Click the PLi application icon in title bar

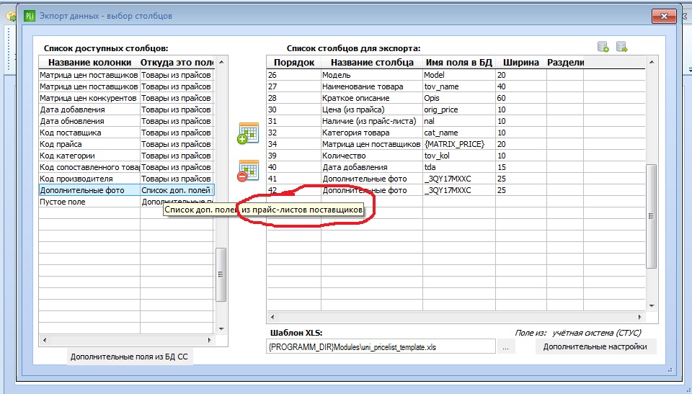pyautogui.click(x=29, y=16)
